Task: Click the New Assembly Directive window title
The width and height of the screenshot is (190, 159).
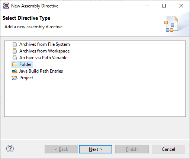Action: (x=35, y=6)
